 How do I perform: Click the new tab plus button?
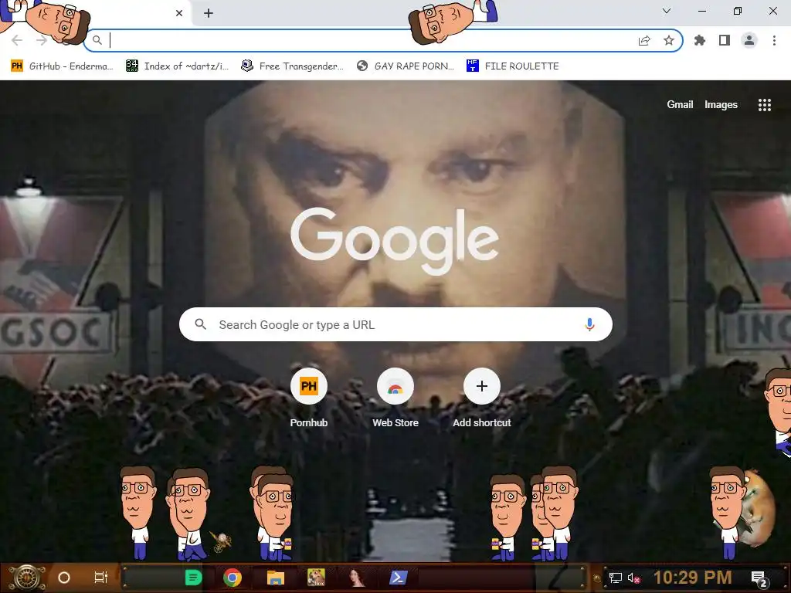coord(209,13)
